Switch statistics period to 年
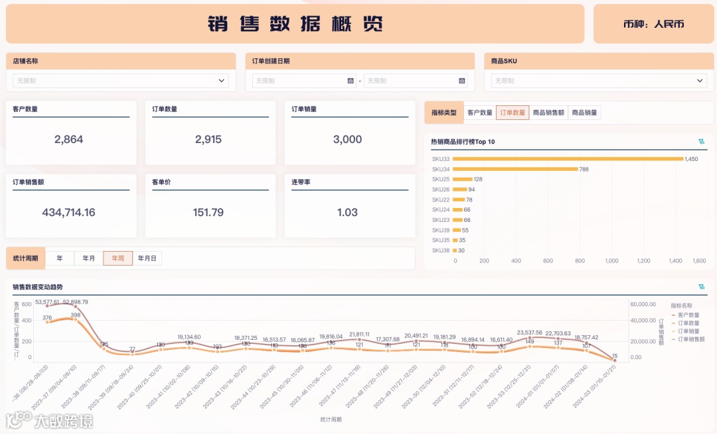The width and height of the screenshot is (717, 434). coord(60,258)
